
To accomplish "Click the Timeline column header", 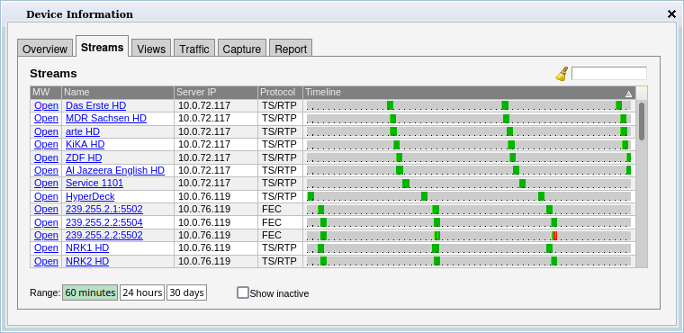I will [470, 93].
